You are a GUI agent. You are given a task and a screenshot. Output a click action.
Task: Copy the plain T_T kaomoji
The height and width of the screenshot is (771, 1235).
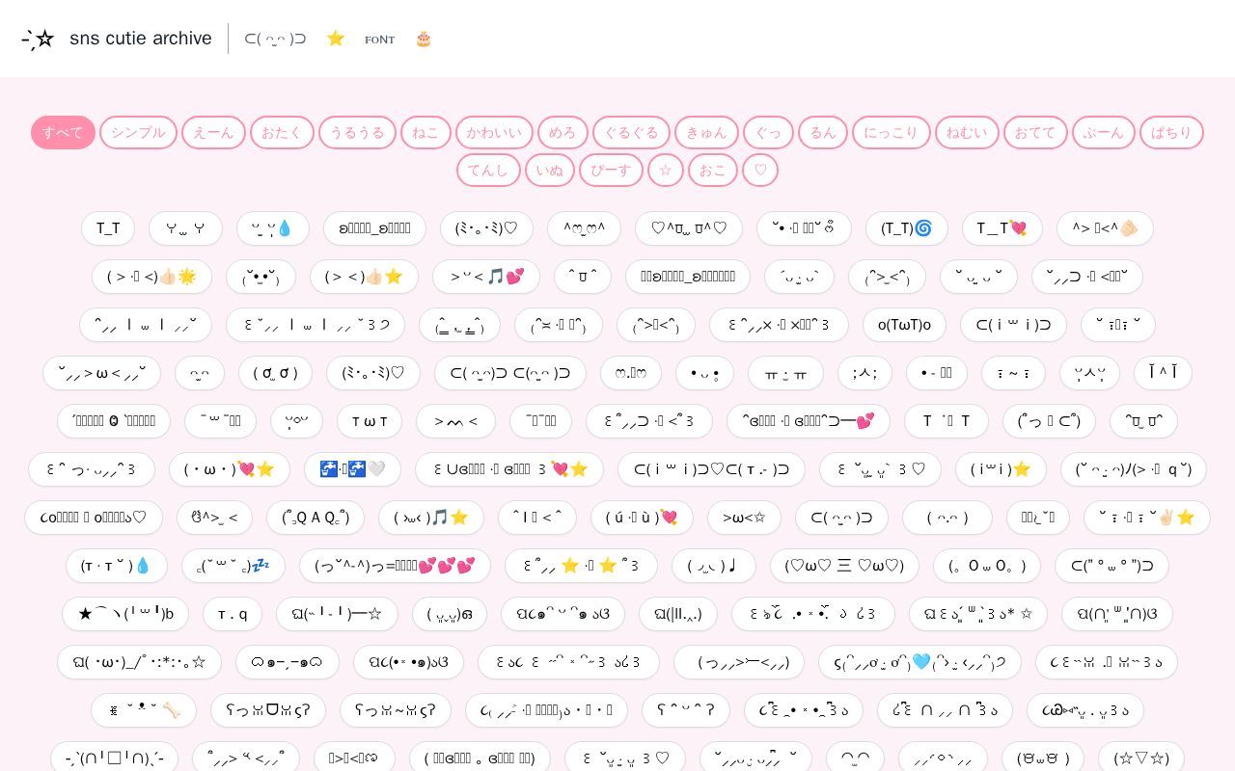(108, 228)
